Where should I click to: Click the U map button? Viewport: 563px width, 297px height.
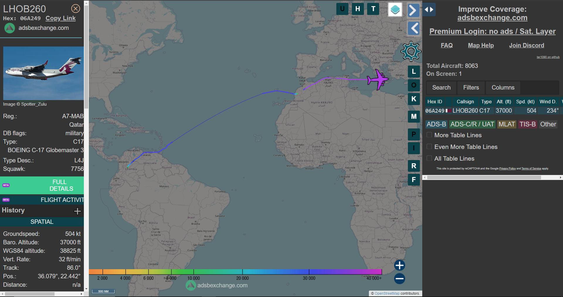pyautogui.click(x=342, y=9)
